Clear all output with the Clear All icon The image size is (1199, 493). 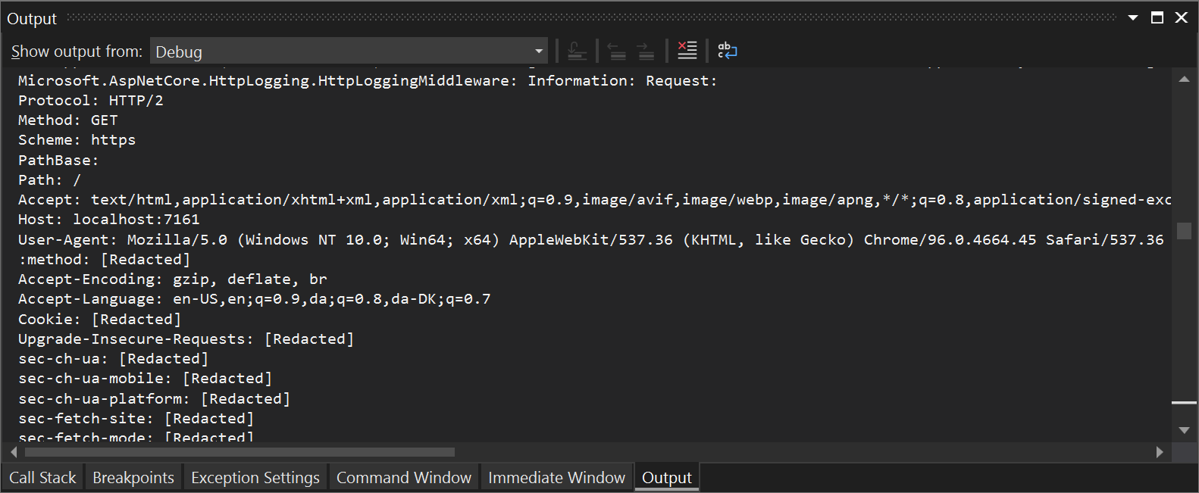tap(687, 51)
